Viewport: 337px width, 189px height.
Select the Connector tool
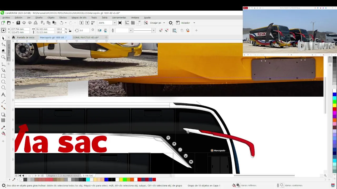point(3,108)
